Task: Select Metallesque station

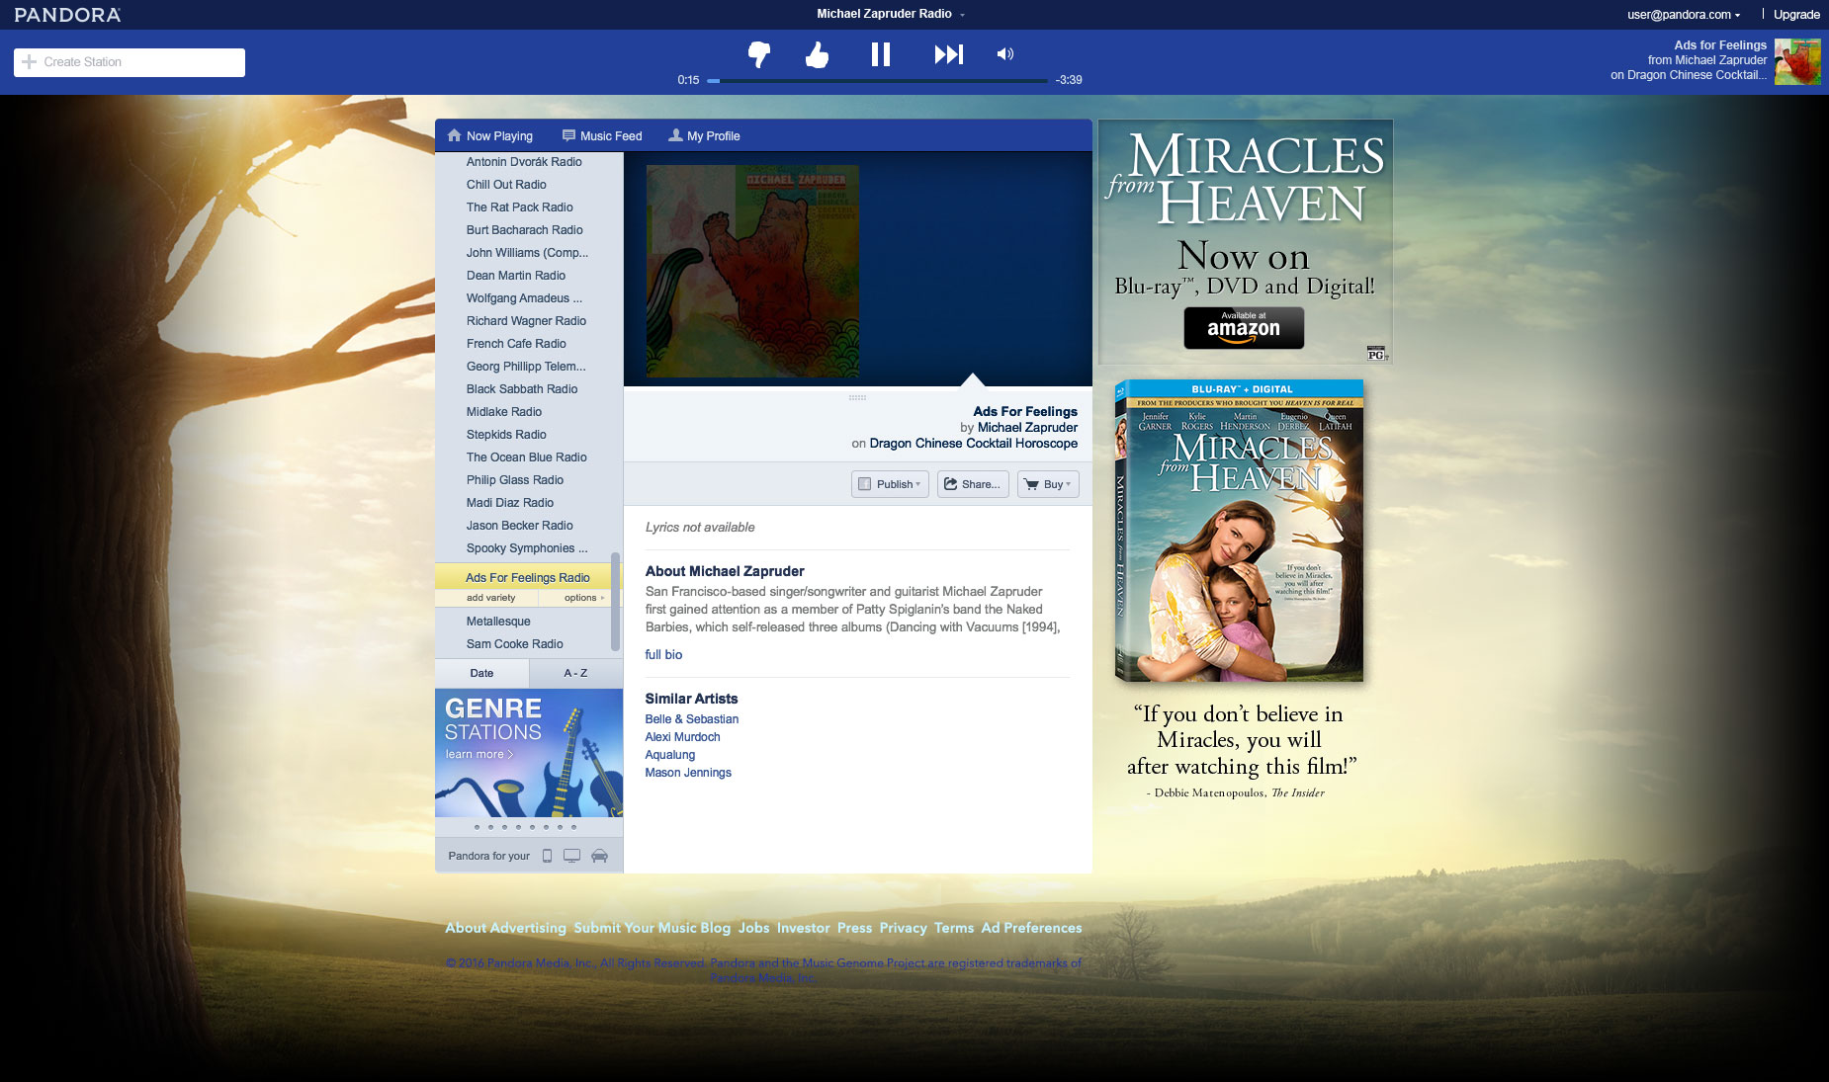Action: (498, 622)
